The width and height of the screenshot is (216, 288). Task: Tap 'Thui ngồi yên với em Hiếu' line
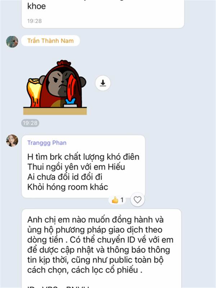click(76, 167)
